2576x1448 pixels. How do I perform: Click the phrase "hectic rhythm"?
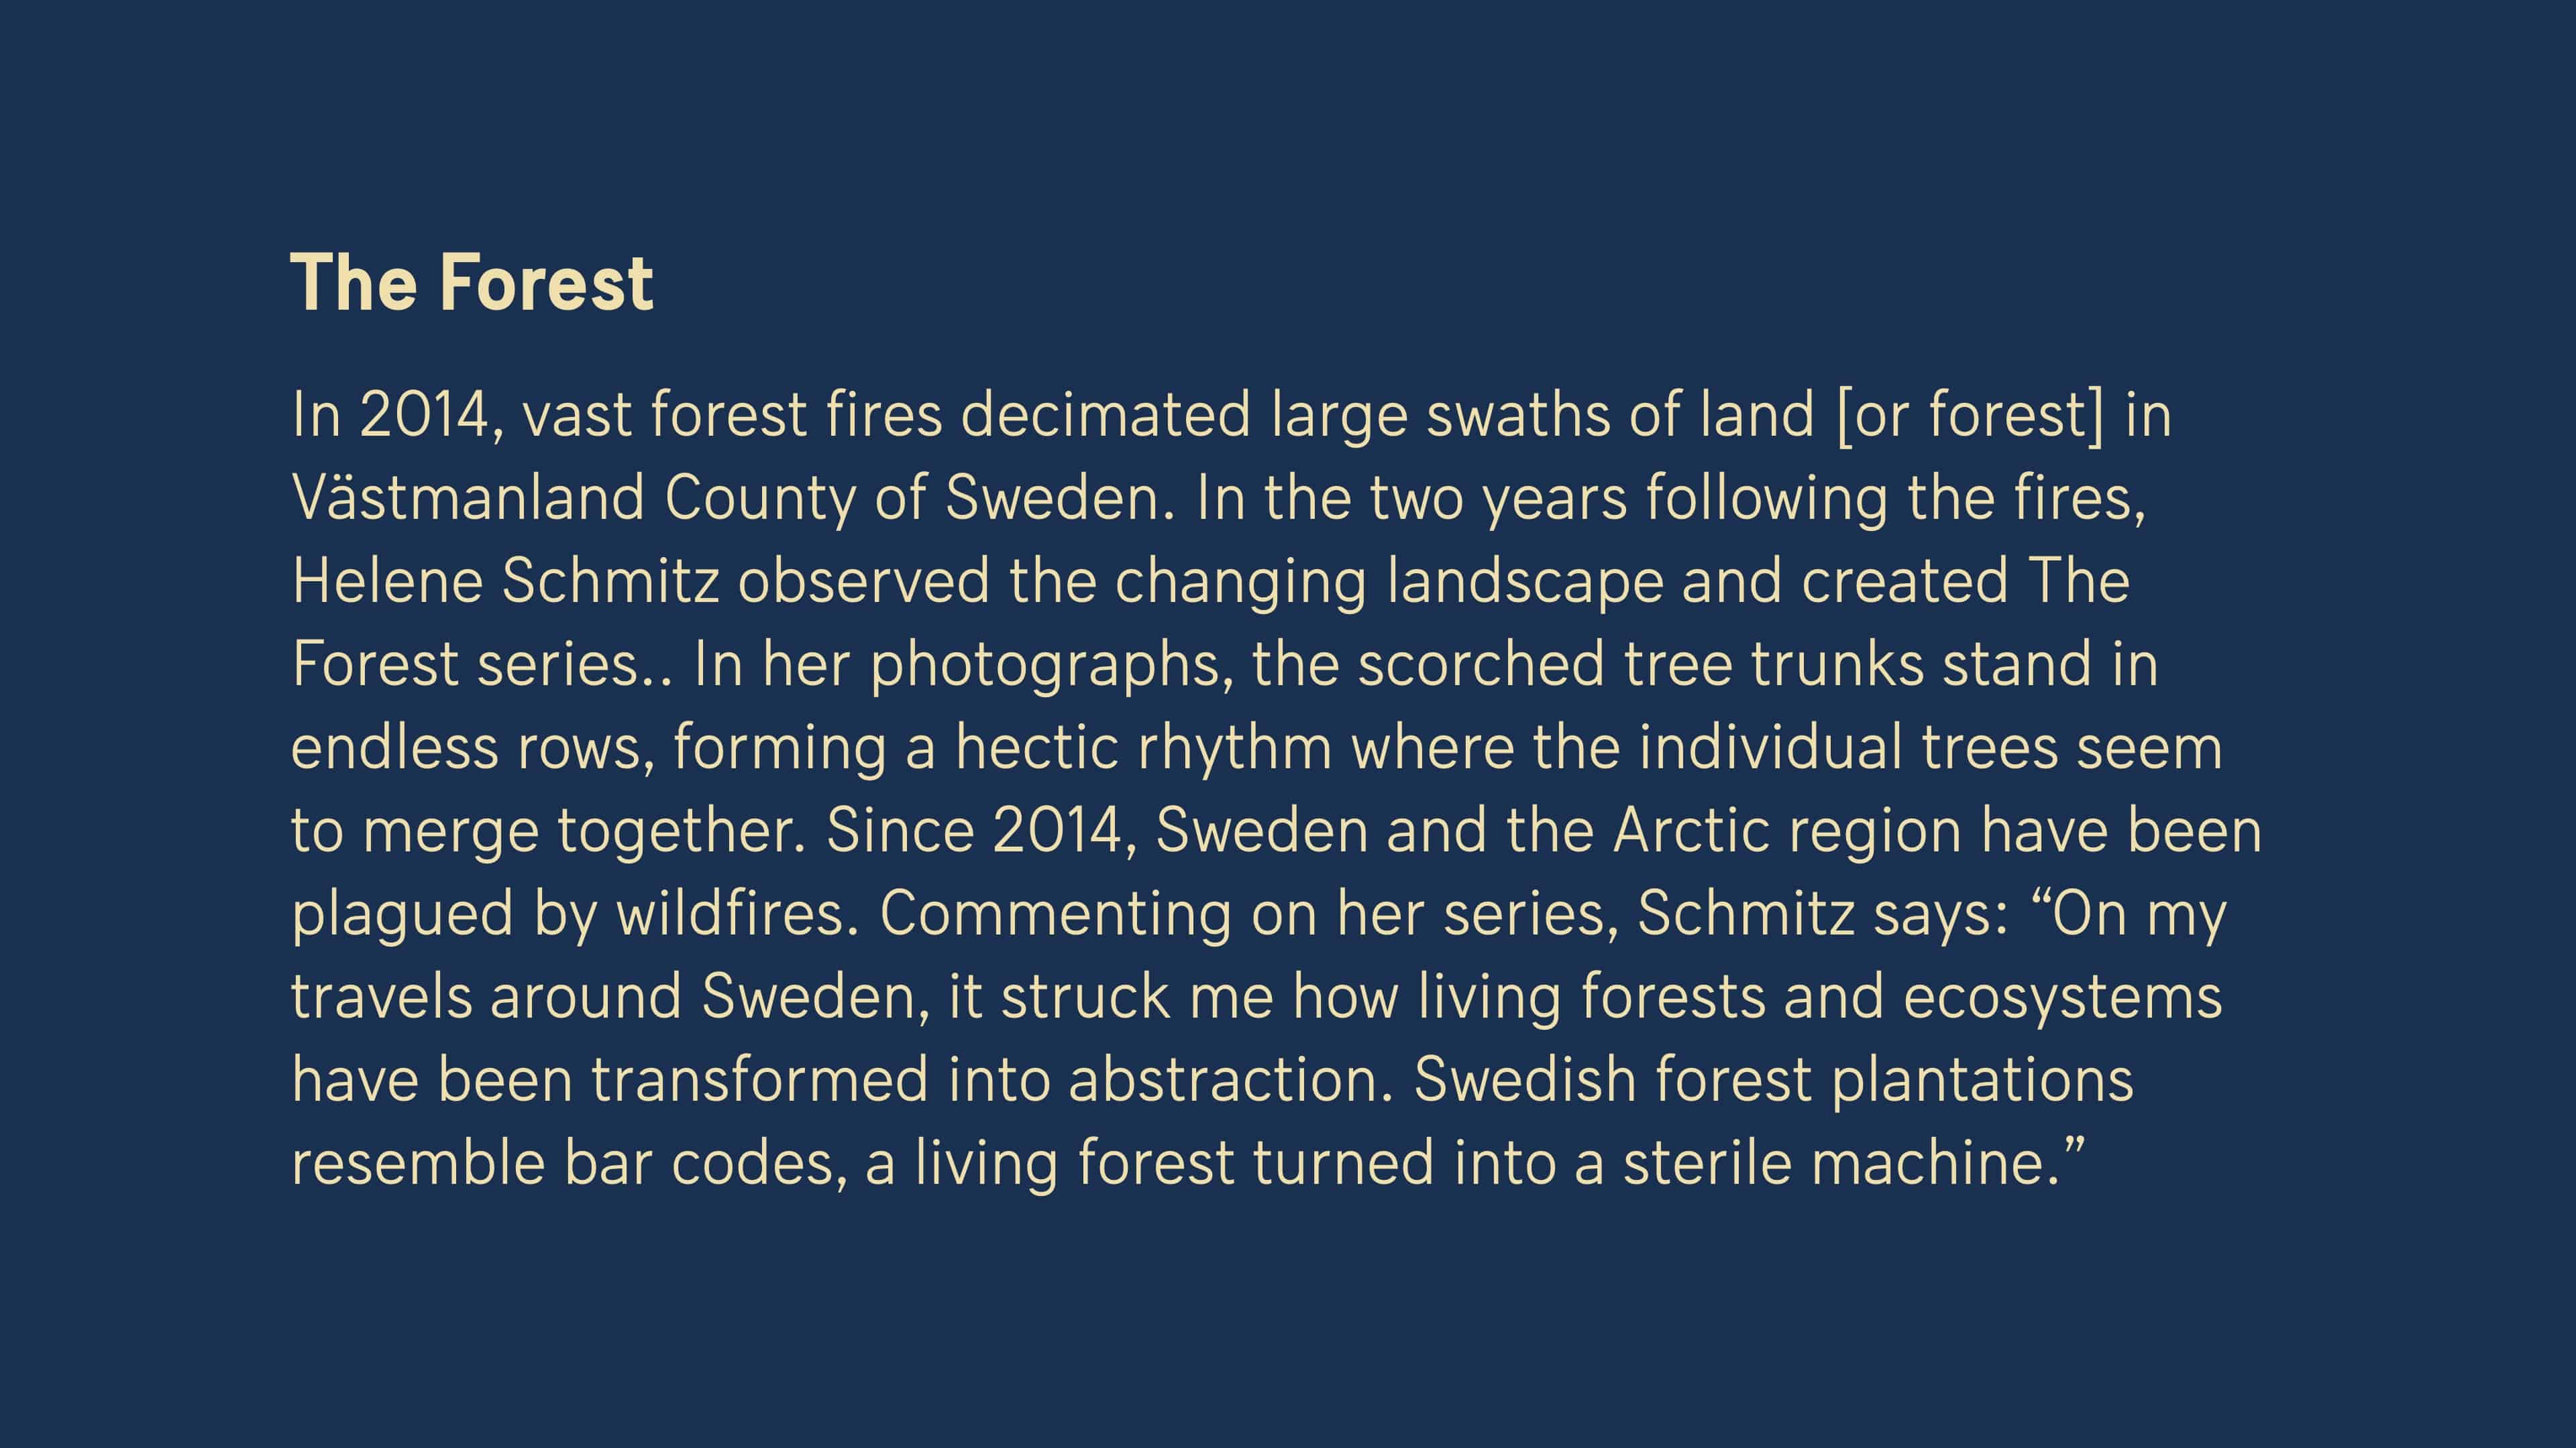[1143, 747]
